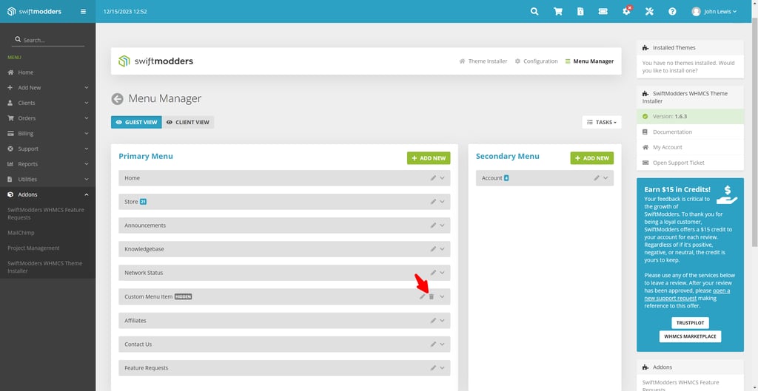This screenshot has width=758, height=391.
Task: Open the help question mark icon
Action: (x=672, y=12)
